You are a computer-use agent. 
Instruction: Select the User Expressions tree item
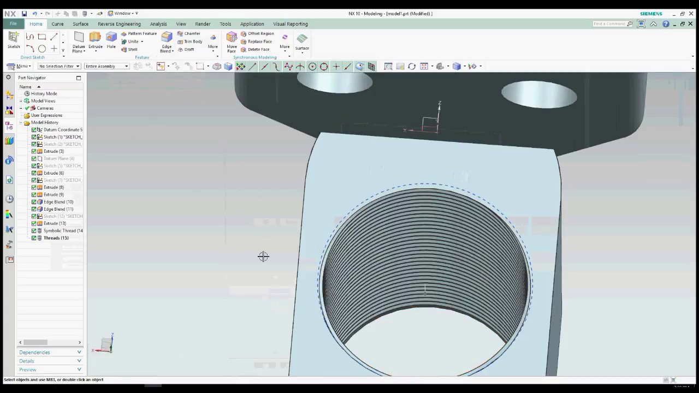(46, 115)
